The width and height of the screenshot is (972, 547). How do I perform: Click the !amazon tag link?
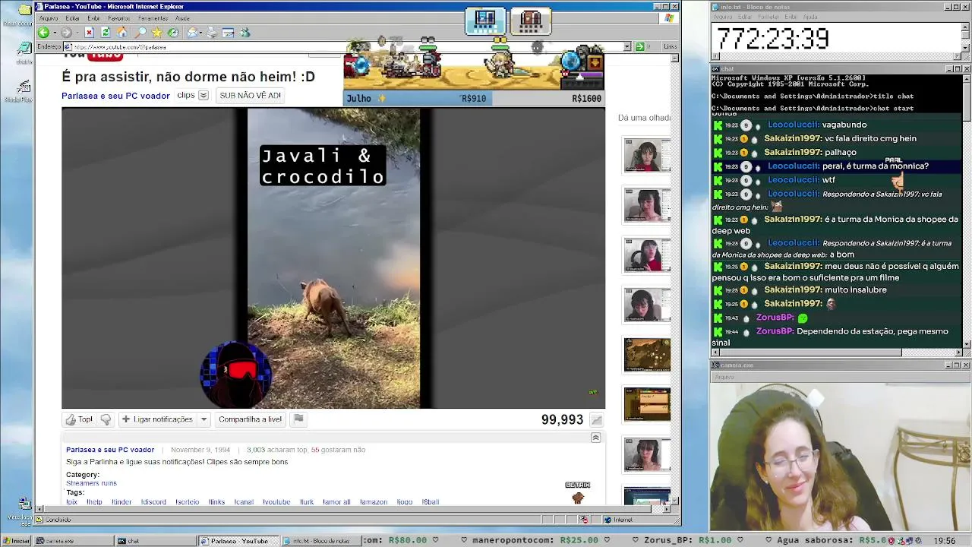[x=373, y=502]
